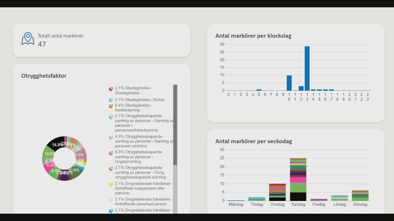Click the map marker icon beside total count
394x221 pixels.
28,39
